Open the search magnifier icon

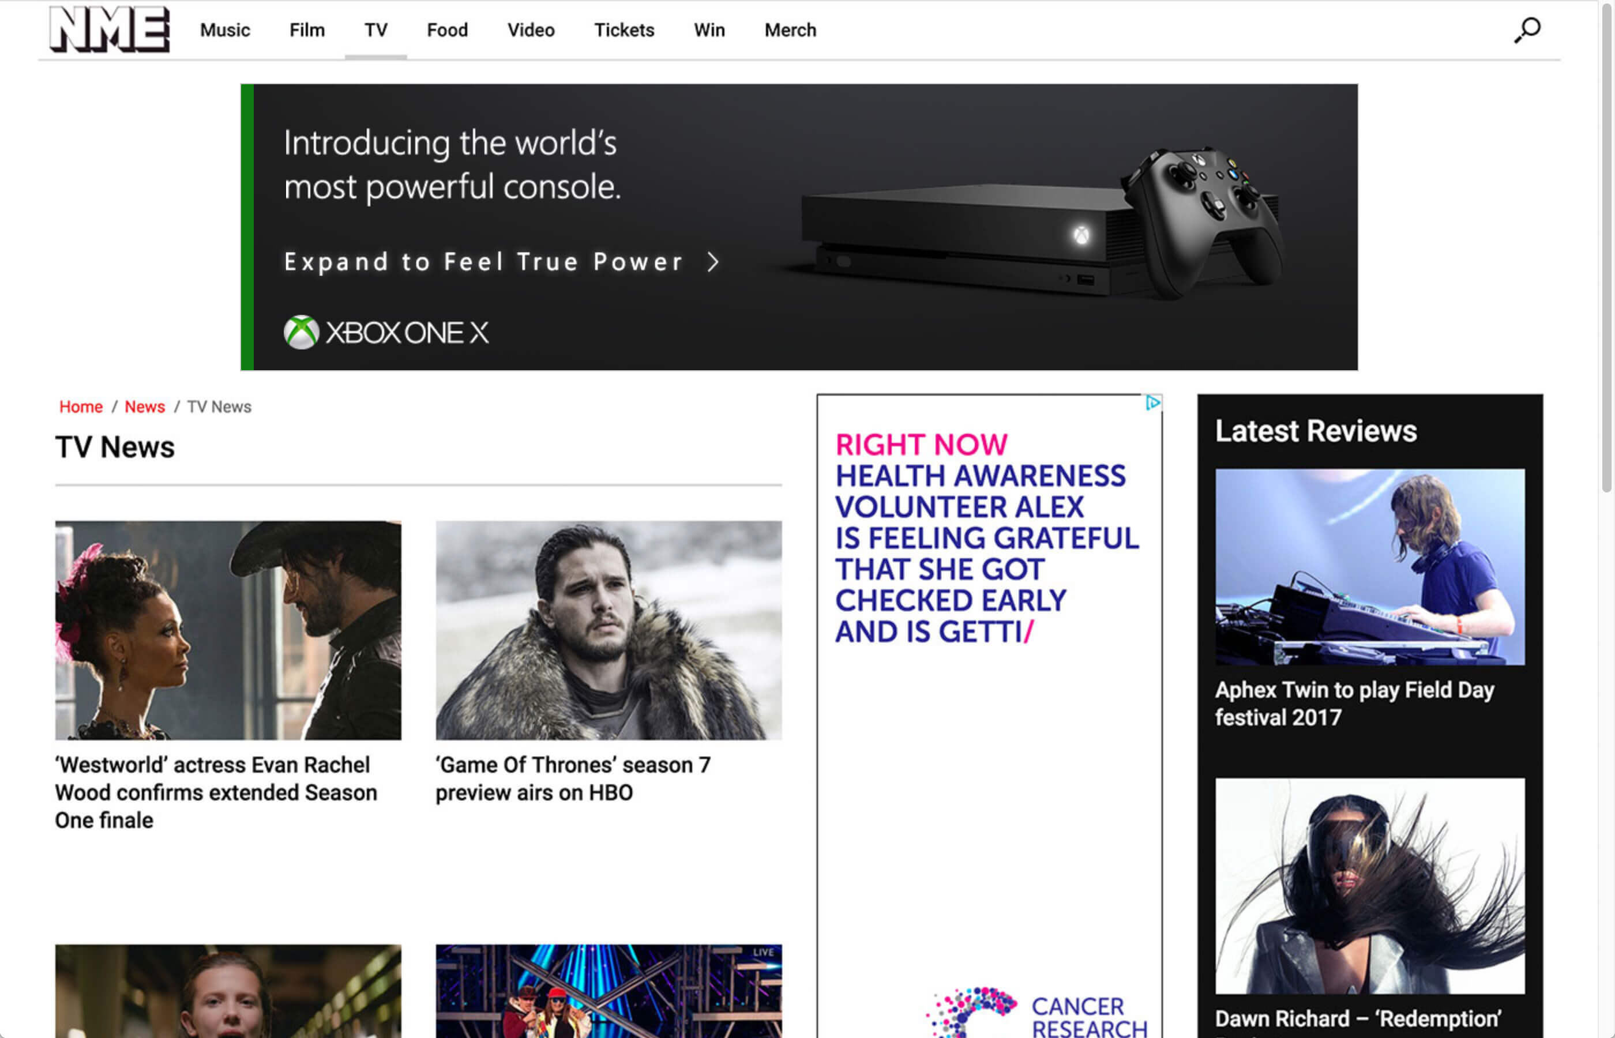pyautogui.click(x=1527, y=31)
